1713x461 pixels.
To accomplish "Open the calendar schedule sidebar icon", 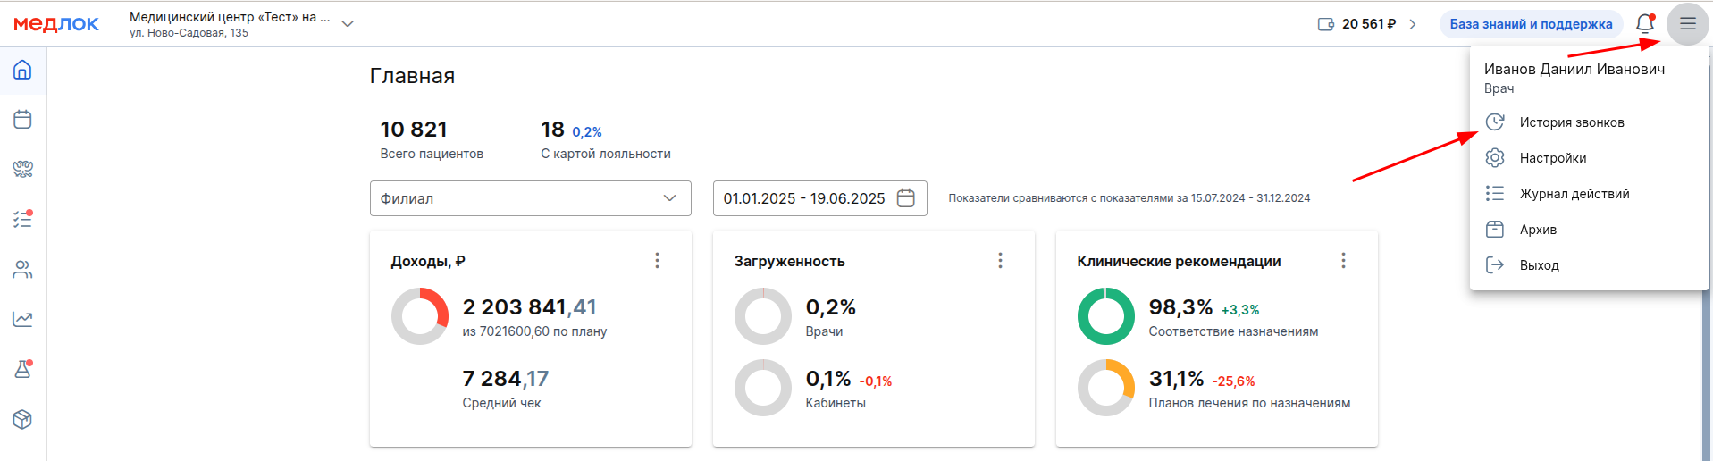I will pos(22,119).
